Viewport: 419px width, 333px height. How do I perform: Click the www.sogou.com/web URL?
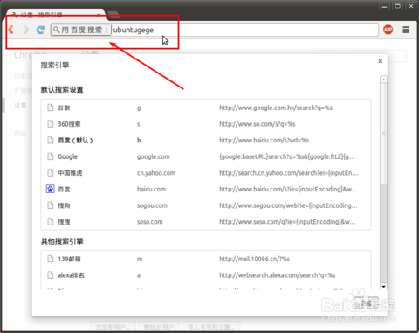[288, 205]
